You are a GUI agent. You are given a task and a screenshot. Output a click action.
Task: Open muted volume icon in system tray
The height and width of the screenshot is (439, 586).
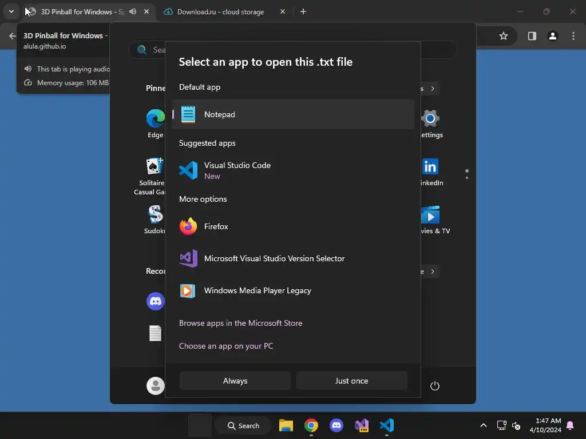[516, 425]
